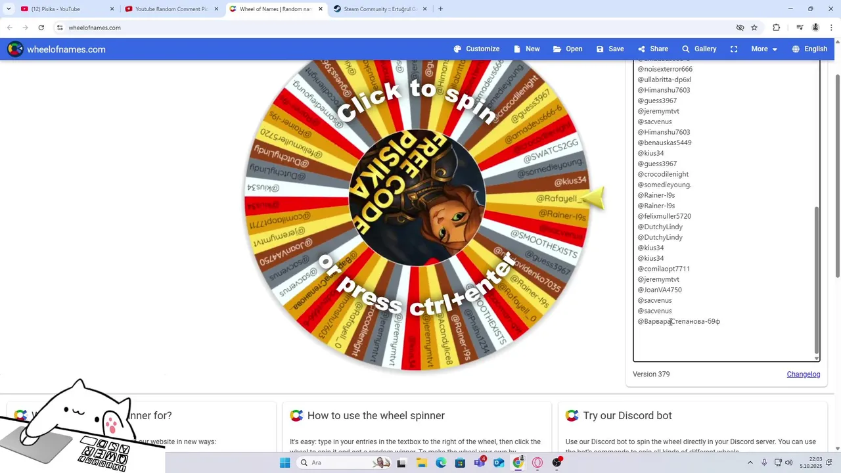
Task: Click the eye-slash tracking protection icon
Action: click(x=740, y=28)
